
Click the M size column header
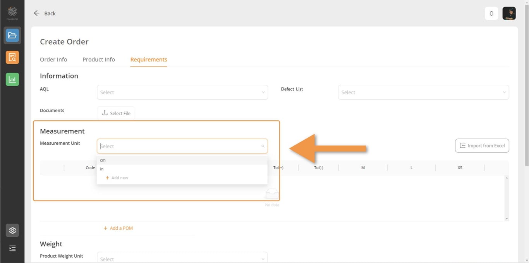coord(363,168)
